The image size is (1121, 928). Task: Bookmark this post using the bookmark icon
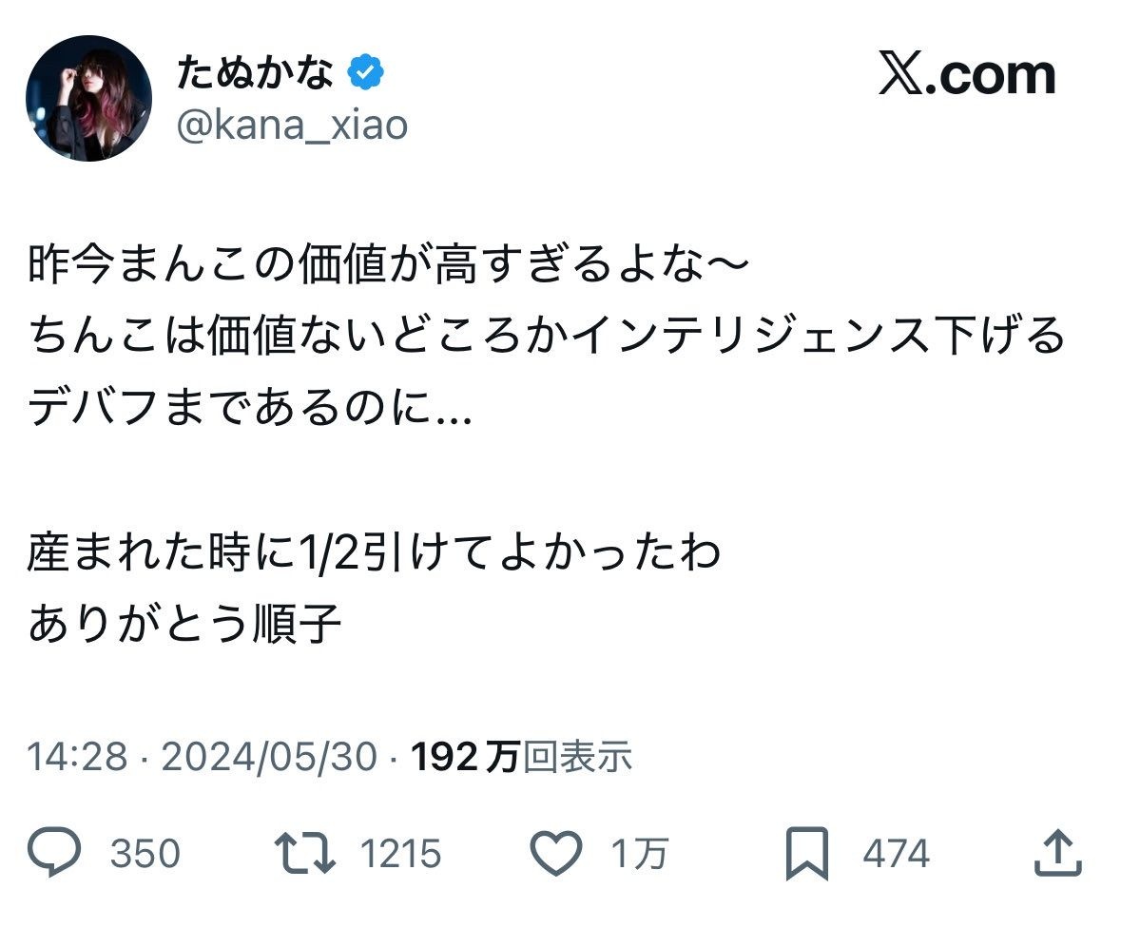[808, 854]
